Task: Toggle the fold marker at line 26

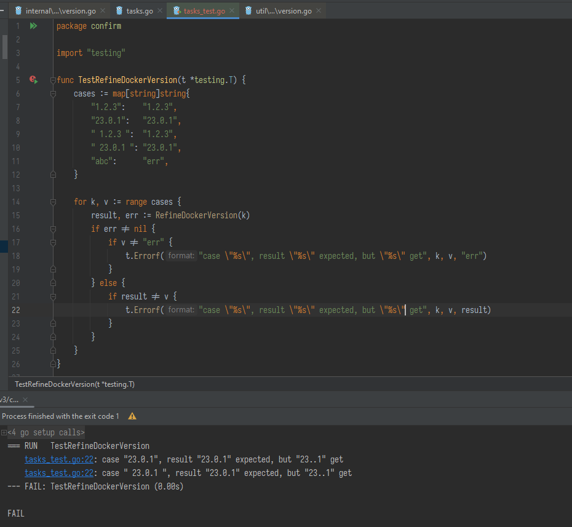Action: click(53, 363)
